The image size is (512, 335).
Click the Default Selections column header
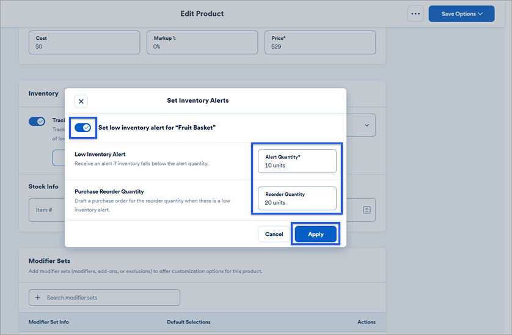(x=189, y=322)
